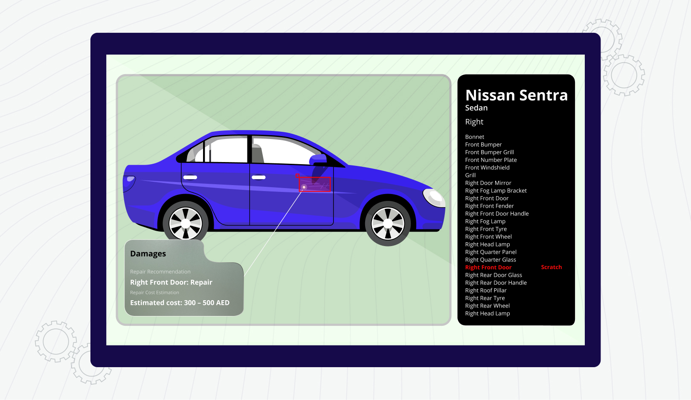691x400 pixels.
Task: Click the car's side door mirror
Action: tap(318, 159)
